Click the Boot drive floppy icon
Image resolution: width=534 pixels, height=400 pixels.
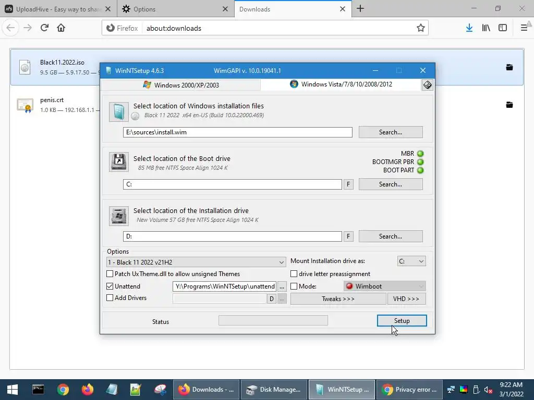(x=118, y=161)
